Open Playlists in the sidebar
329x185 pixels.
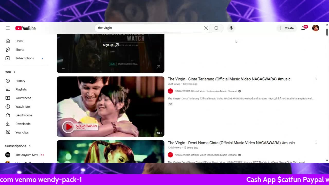click(21, 89)
